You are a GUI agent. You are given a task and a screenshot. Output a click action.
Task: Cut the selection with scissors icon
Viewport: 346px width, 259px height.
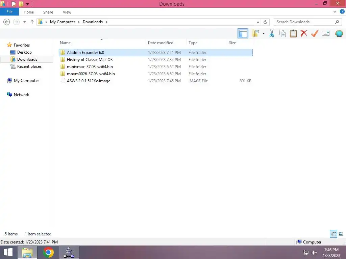coord(272,33)
